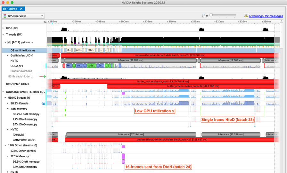
Task: Adjust the timeline zoom slider handle
Action: (x=211, y=15)
